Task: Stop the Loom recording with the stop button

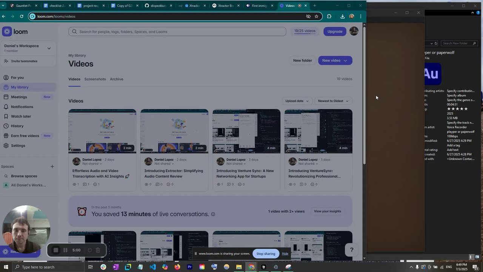Action: point(56,250)
